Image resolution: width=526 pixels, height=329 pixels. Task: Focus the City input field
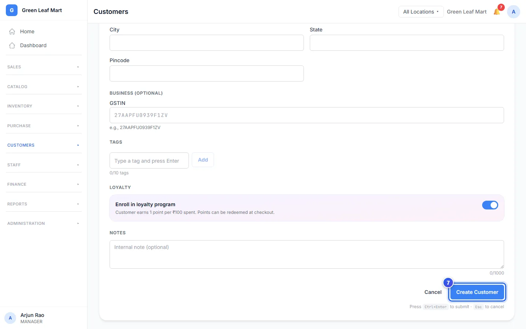tap(207, 43)
